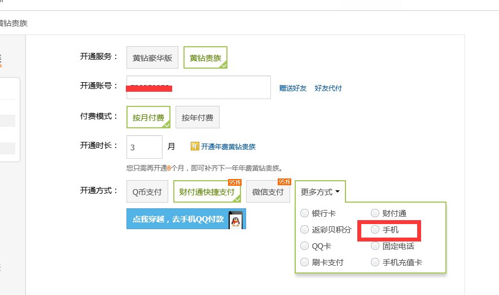
Task: Click the yellow 年 icon
Action: (195, 146)
